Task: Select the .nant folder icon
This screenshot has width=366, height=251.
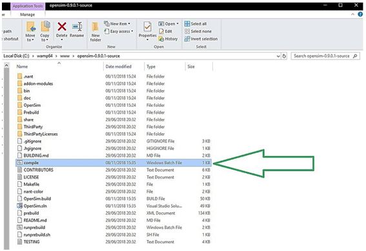Action: (20, 76)
